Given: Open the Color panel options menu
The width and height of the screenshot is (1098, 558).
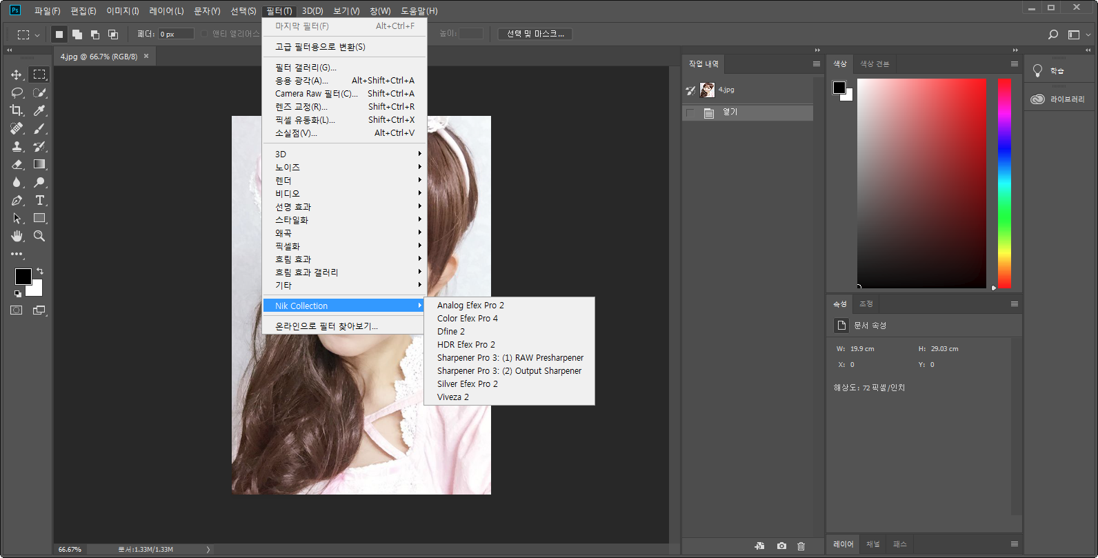Looking at the screenshot, I should click(1015, 64).
